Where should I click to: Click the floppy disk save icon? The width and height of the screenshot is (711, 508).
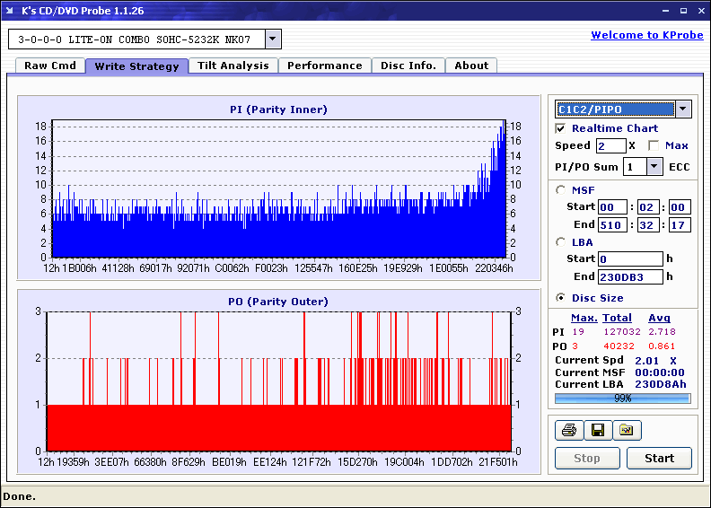[597, 431]
